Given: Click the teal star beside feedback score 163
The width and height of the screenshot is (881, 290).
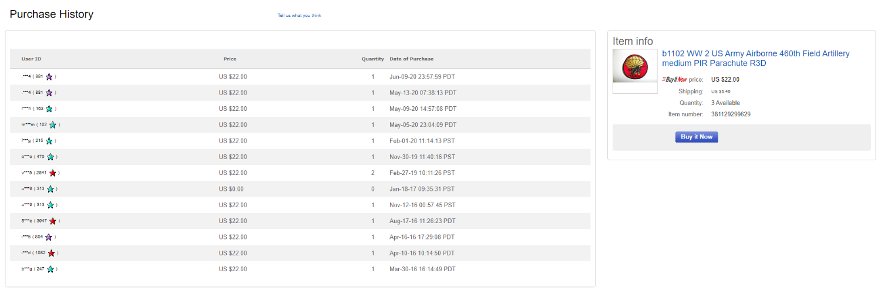Looking at the screenshot, I should [x=49, y=109].
